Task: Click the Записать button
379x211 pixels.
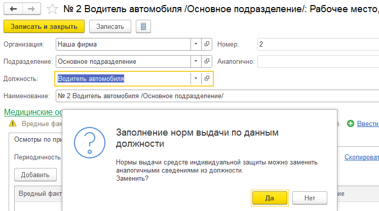Action: point(110,26)
